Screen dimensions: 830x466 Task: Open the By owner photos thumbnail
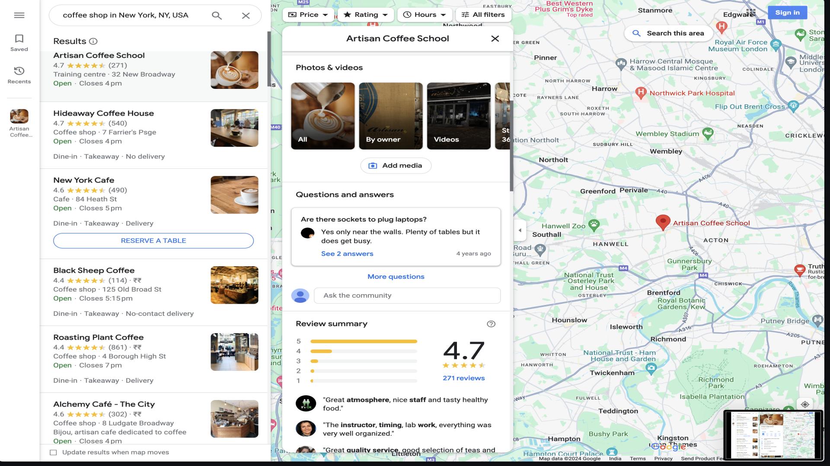(x=391, y=116)
